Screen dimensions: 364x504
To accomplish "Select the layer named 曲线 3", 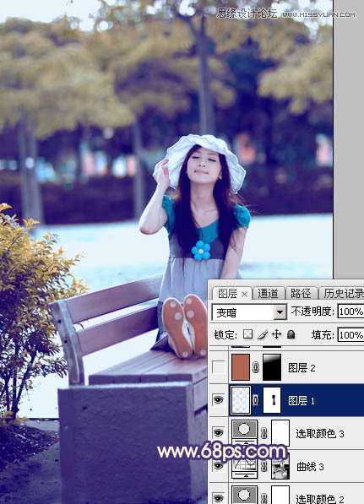I will coord(310,466).
